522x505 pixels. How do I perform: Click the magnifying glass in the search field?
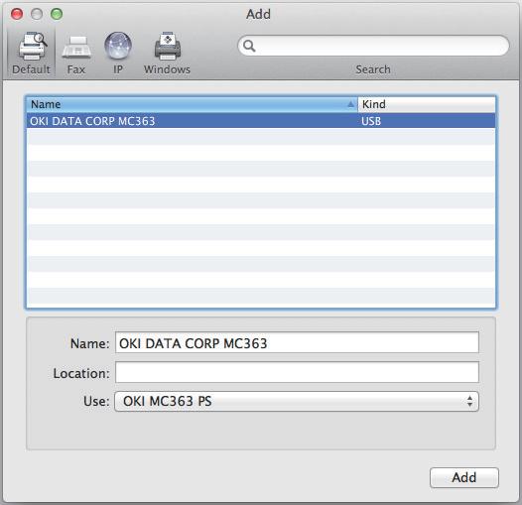point(249,46)
